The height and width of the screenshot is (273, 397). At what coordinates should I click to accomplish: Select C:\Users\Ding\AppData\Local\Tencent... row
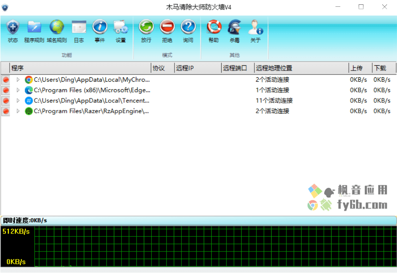coord(198,101)
